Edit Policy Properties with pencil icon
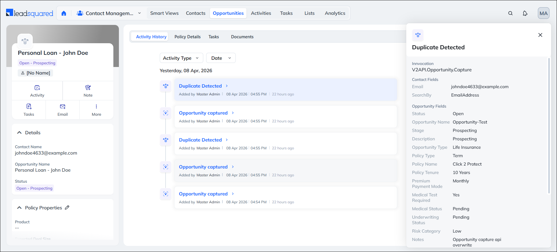 pyautogui.click(x=67, y=208)
